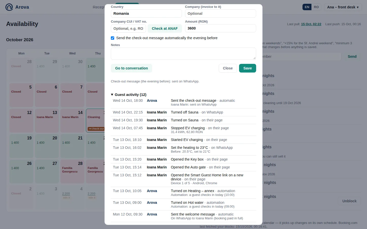Select calendar day 14 Ioana Marin
Viewport: 367px width, 229px height.
[72, 121]
